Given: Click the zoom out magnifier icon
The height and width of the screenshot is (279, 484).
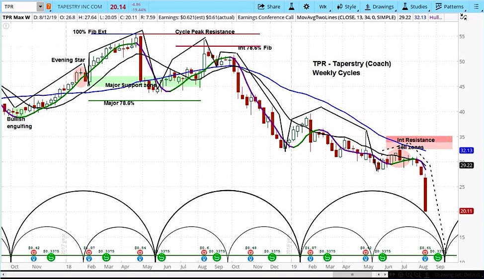Looking at the screenshot, I should click(416, 275).
